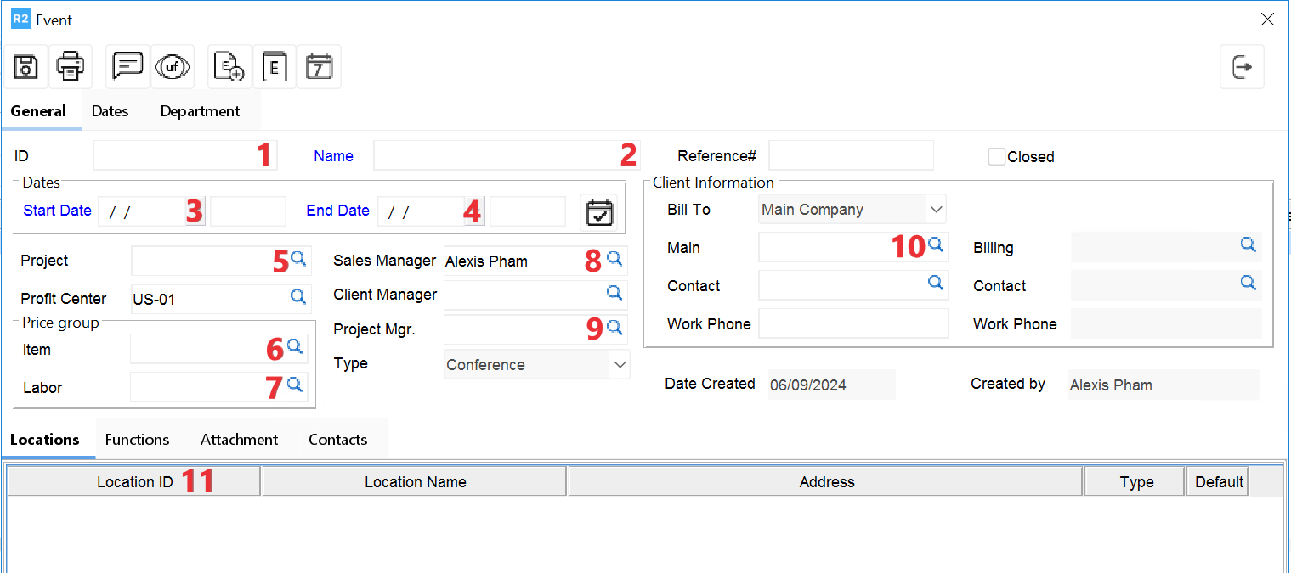
Task: Enable the Closed checkbox
Action: [996, 157]
